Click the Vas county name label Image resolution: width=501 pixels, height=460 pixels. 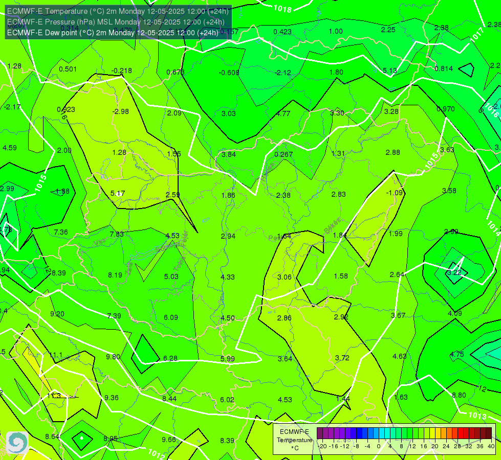pyautogui.click(x=100, y=242)
